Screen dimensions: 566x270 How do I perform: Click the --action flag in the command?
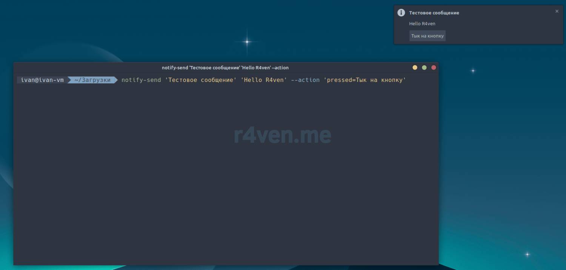305,80
